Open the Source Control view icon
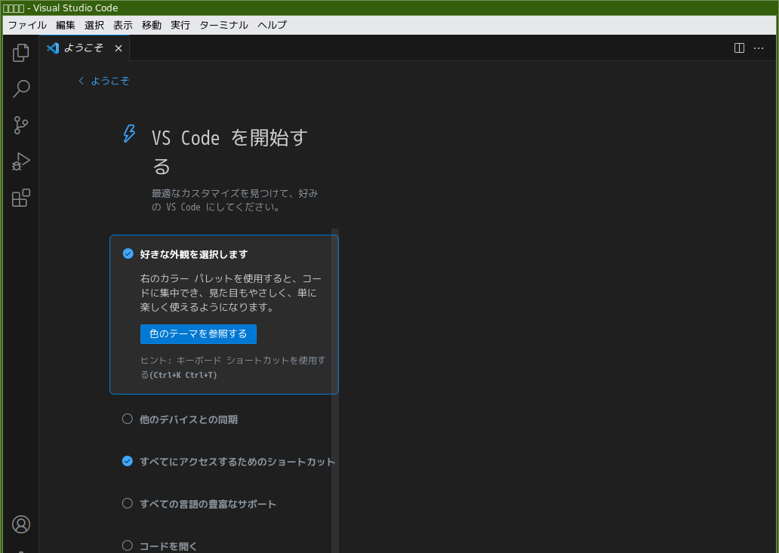The width and height of the screenshot is (779, 553). coord(21,125)
